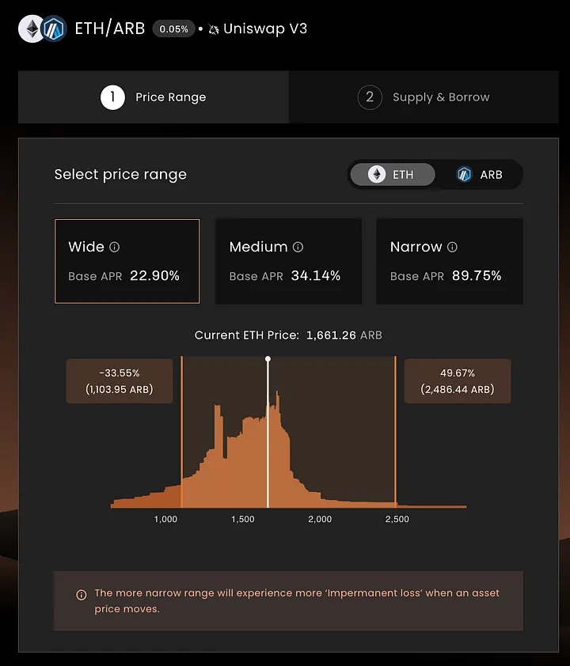The height and width of the screenshot is (666, 570).
Task: Select the Medium price range card
Action: point(288,261)
